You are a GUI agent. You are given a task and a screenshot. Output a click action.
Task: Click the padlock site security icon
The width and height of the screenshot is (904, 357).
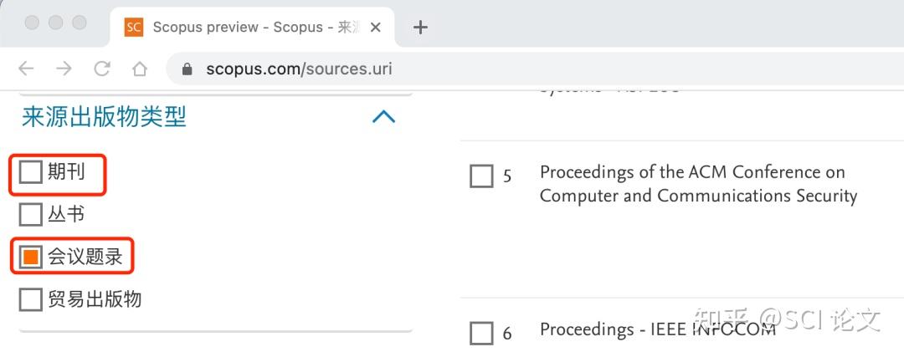pyautogui.click(x=187, y=69)
